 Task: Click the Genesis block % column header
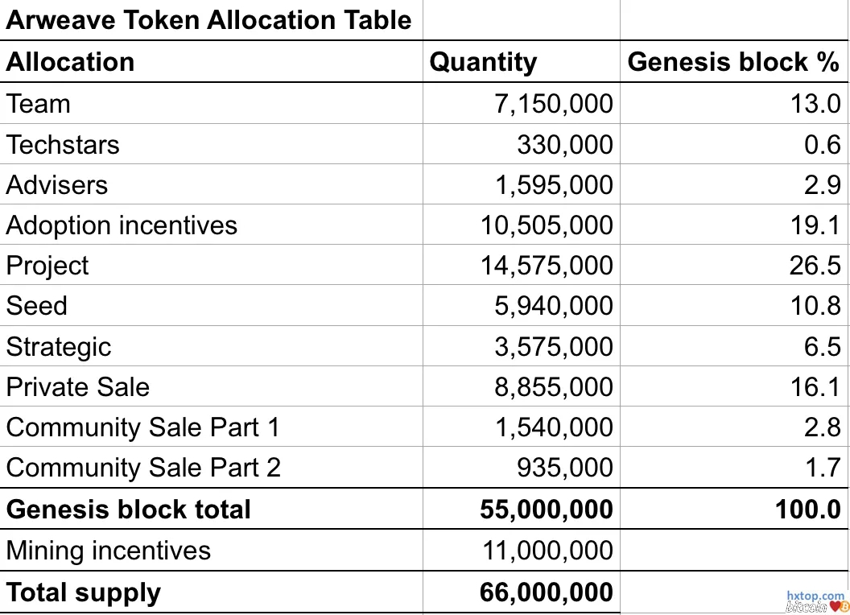[x=732, y=62]
